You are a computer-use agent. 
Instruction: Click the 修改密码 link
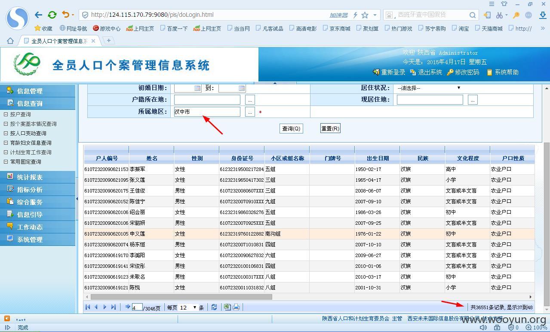[463, 72]
